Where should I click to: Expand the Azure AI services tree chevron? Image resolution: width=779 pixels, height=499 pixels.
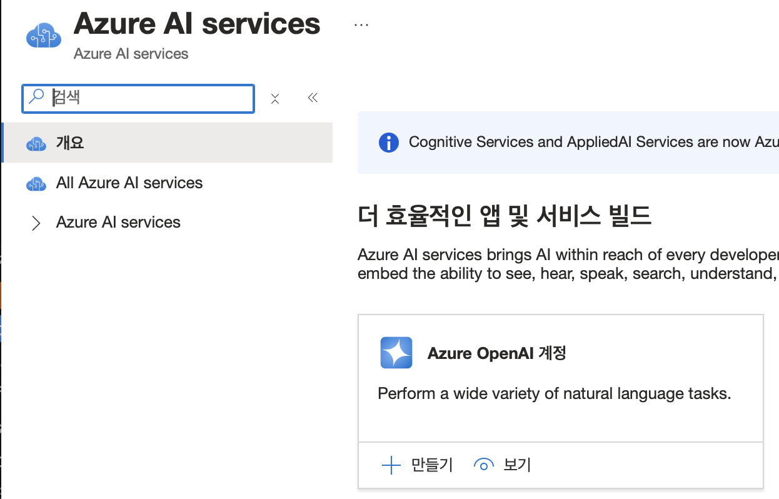[36, 223]
